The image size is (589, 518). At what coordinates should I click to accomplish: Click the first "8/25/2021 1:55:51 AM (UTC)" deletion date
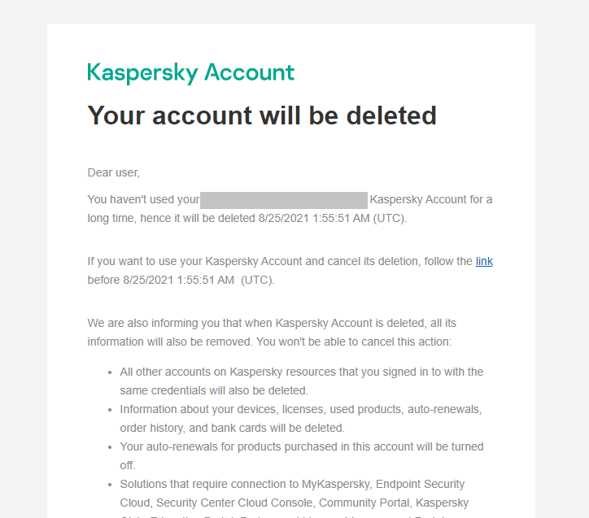(332, 219)
